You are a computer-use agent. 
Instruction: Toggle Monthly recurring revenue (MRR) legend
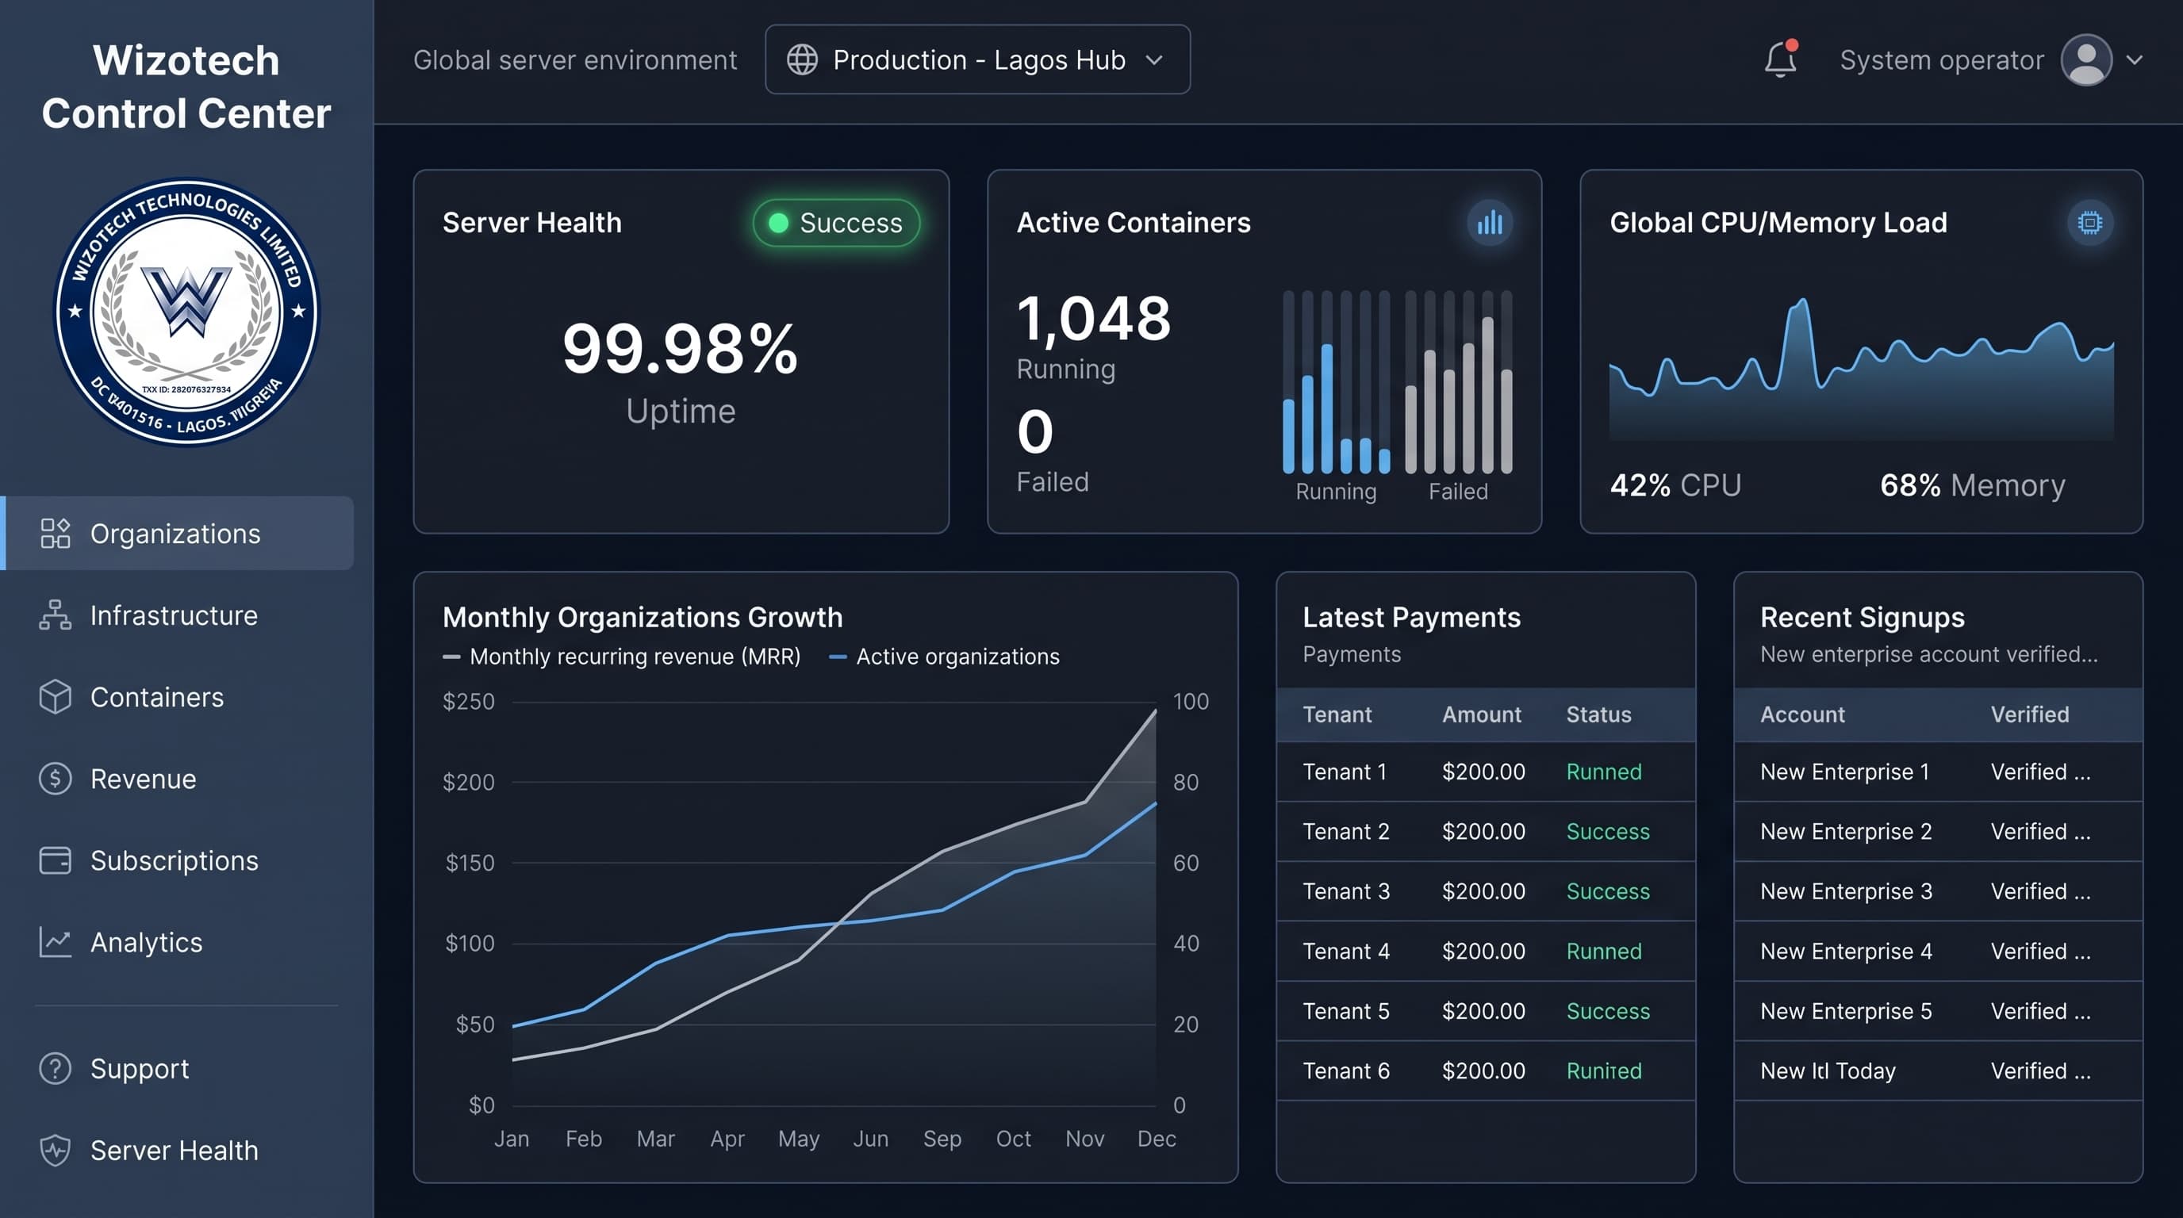[x=621, y=657]
